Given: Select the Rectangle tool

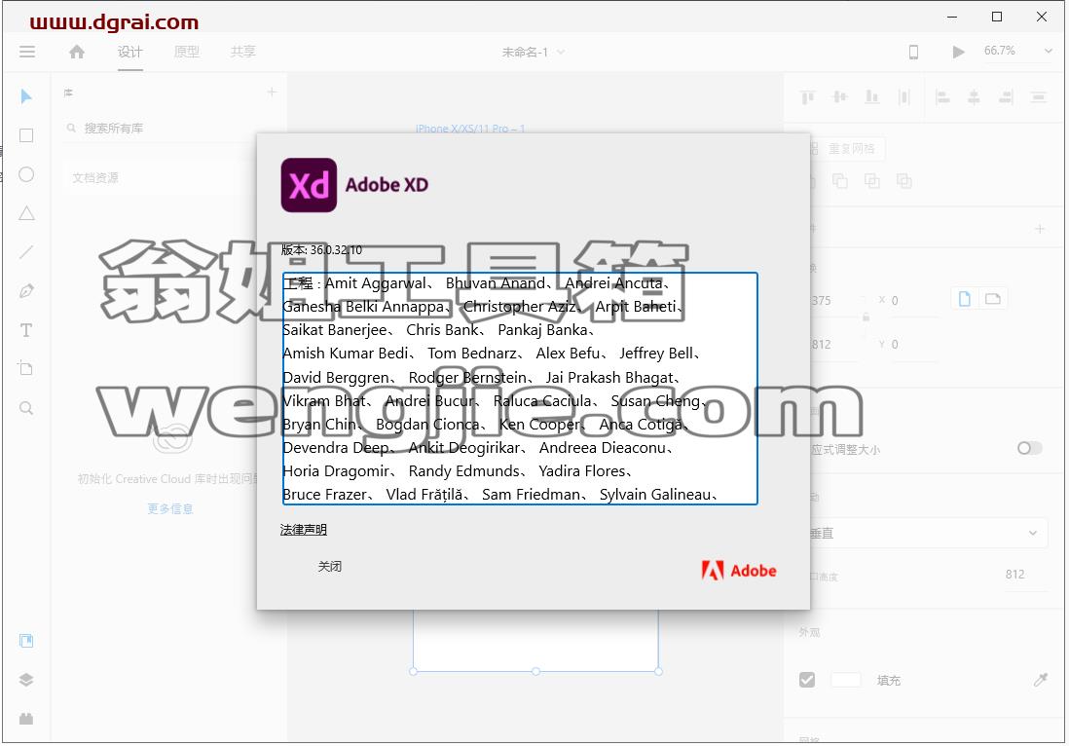Looking at the screenshot, I should (x=26, y=135).
